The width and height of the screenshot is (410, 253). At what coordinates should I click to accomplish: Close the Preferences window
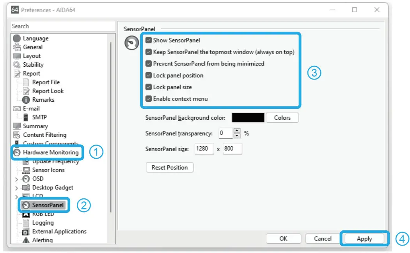[x=377, y=10]
